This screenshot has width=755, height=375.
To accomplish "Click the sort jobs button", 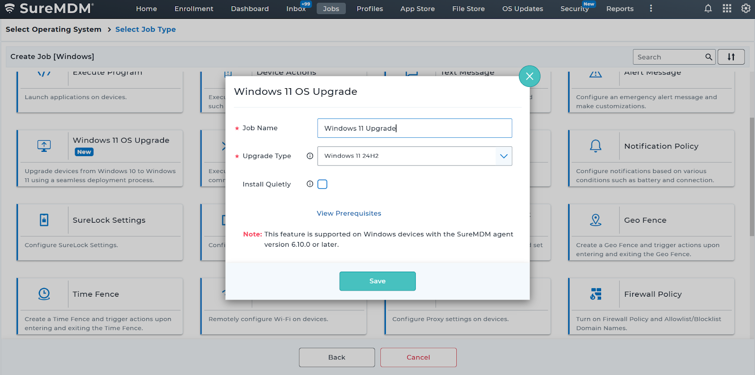I will pos(731,57).
